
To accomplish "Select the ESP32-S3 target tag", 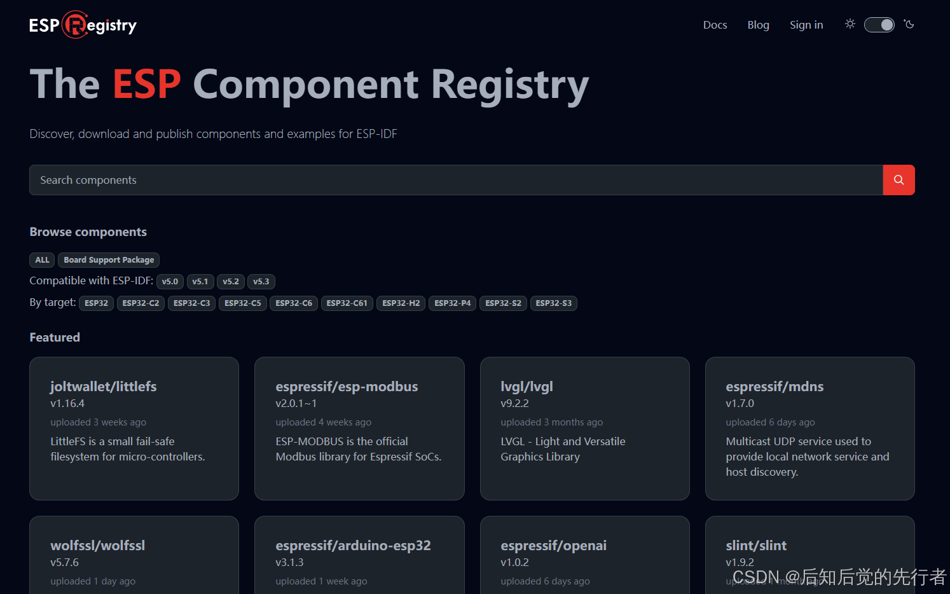I will click(554, 303).
